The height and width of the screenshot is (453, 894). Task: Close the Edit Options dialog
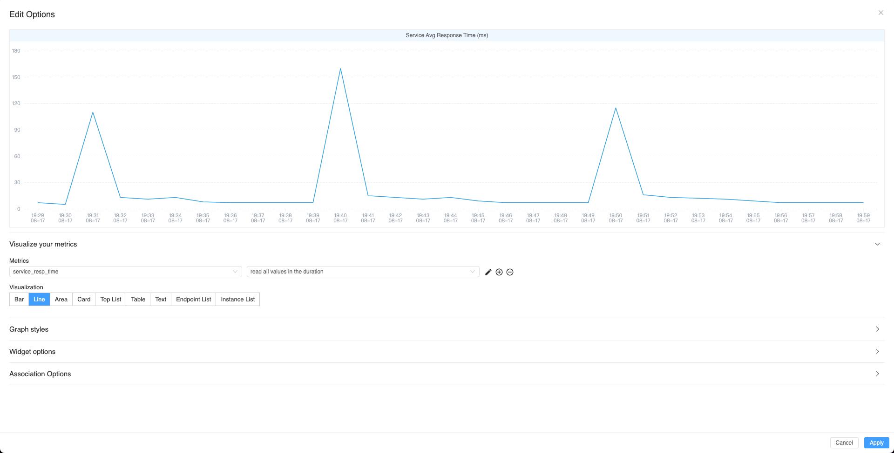coord(880,13)
